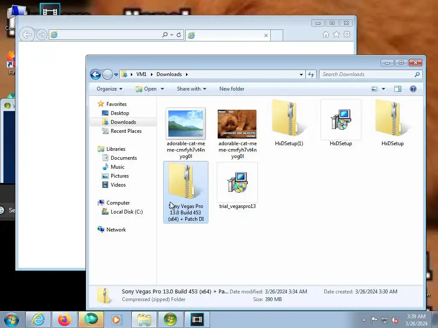Open Internet Explorer favorites star

coord(336,34)
